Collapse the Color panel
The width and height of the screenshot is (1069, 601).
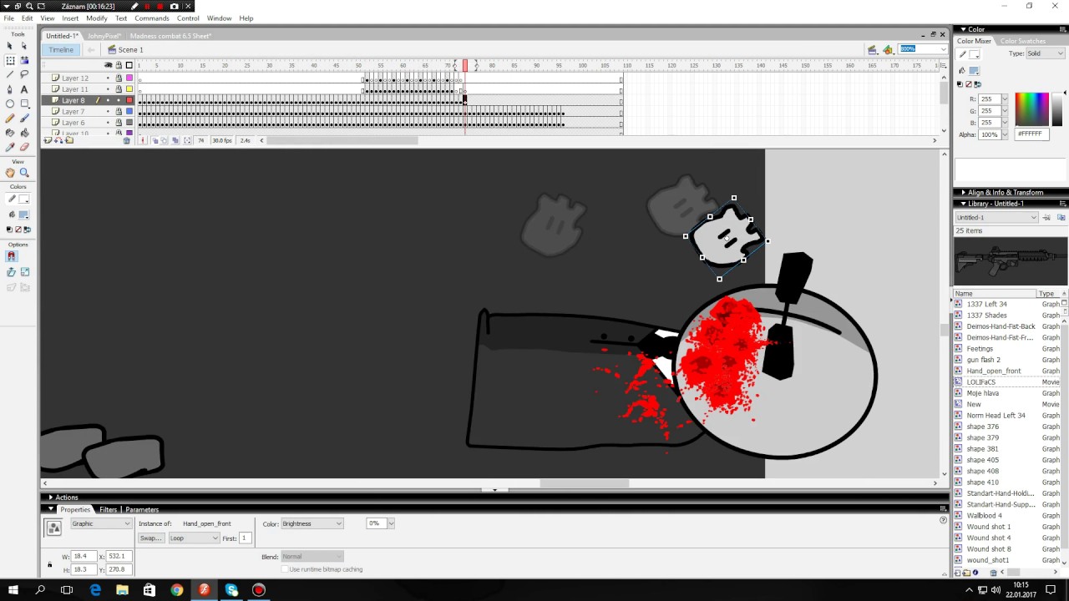pyautogui.click(x=963, y=29)
